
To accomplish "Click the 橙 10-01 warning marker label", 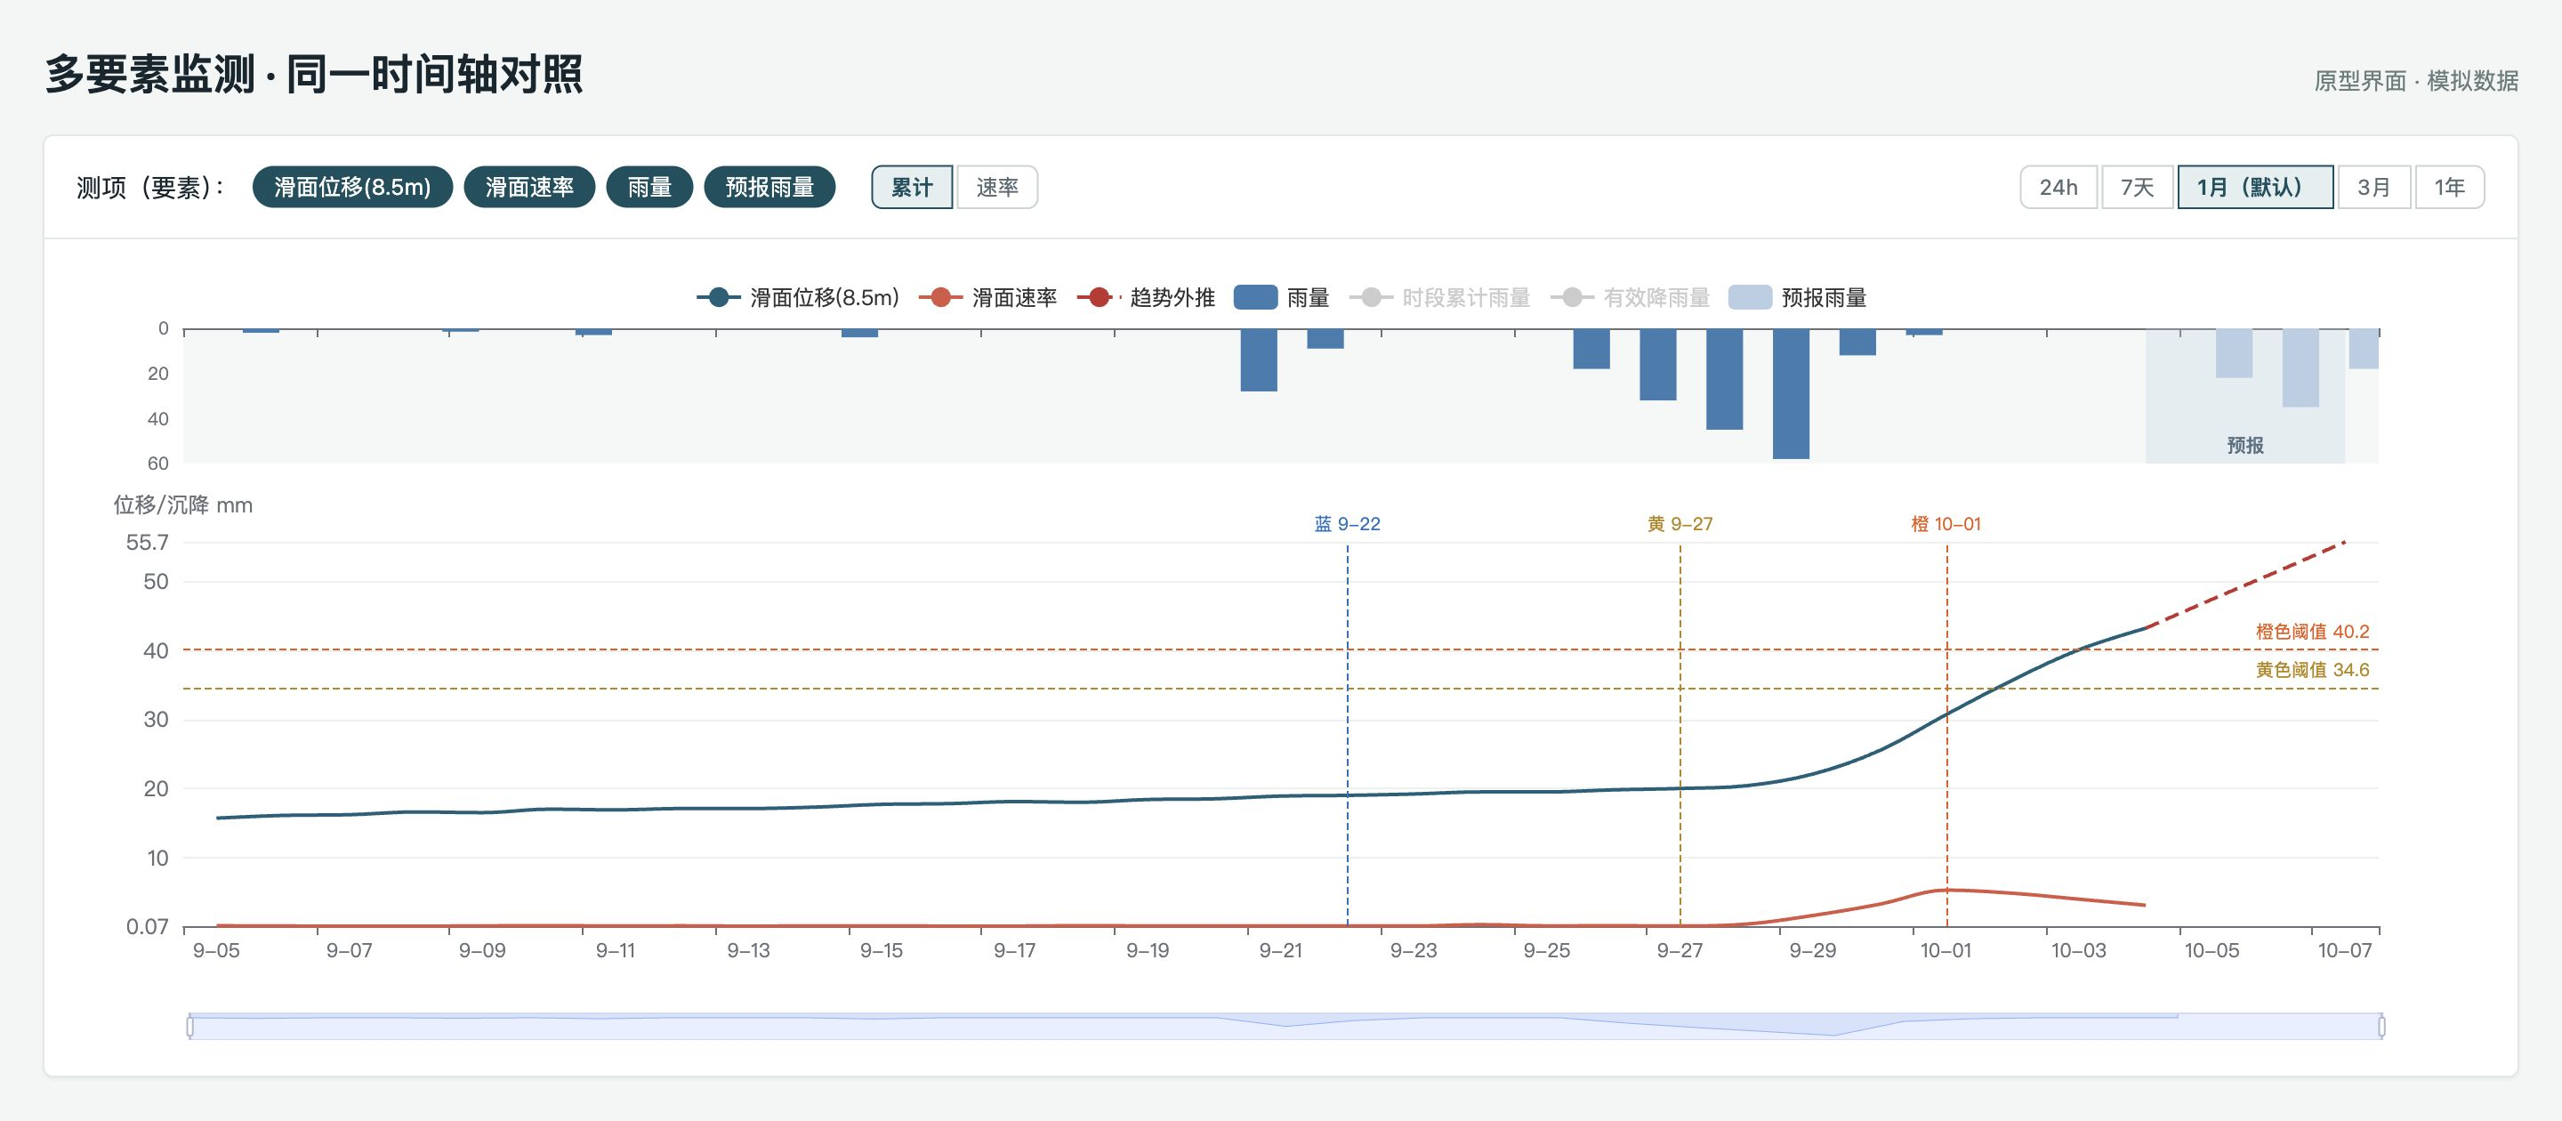I will 1946,524.
